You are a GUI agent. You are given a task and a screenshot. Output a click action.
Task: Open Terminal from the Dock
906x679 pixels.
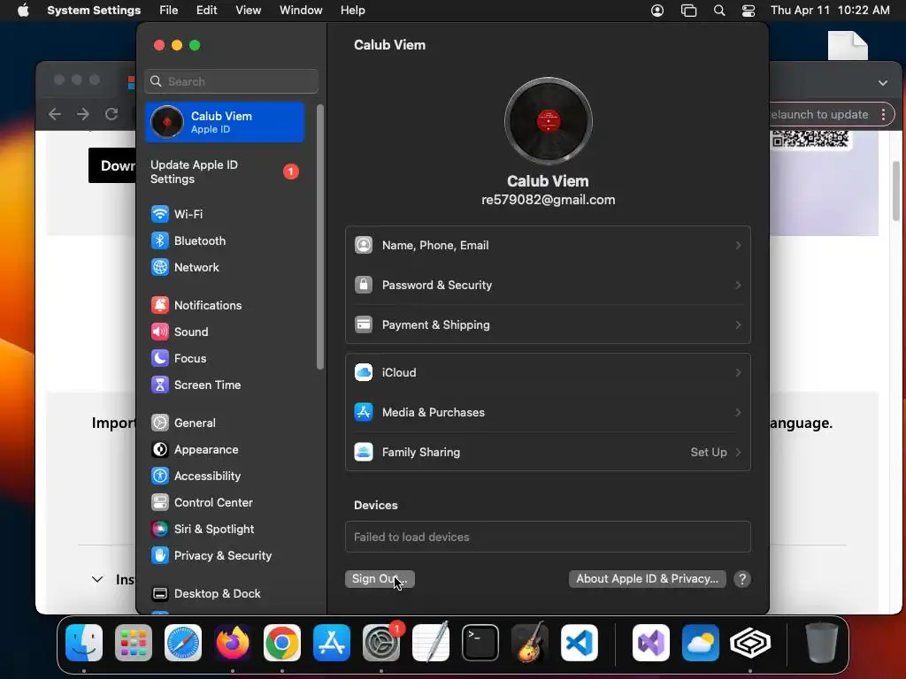480,643
